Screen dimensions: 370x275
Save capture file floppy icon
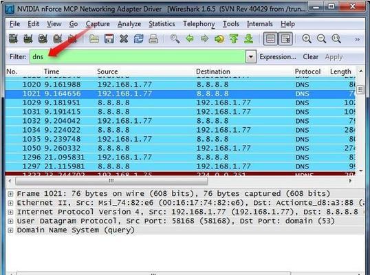click(x=109, y=38)
